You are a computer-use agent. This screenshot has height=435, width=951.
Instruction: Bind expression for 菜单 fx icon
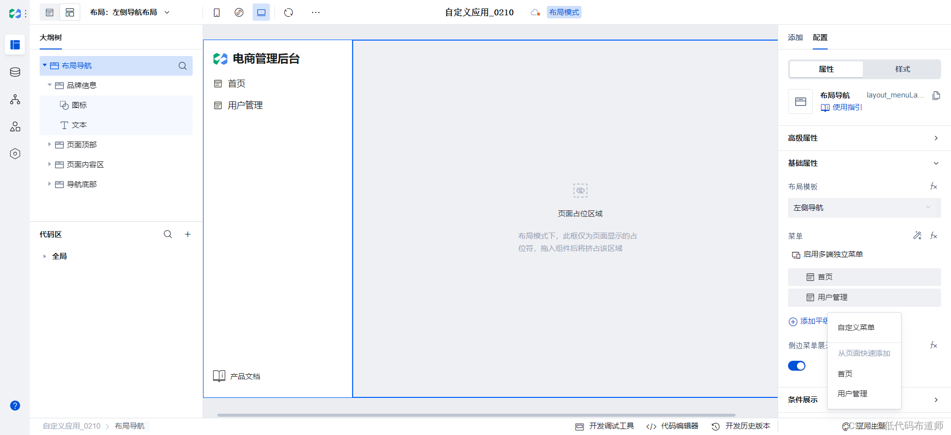pos(934,236)
